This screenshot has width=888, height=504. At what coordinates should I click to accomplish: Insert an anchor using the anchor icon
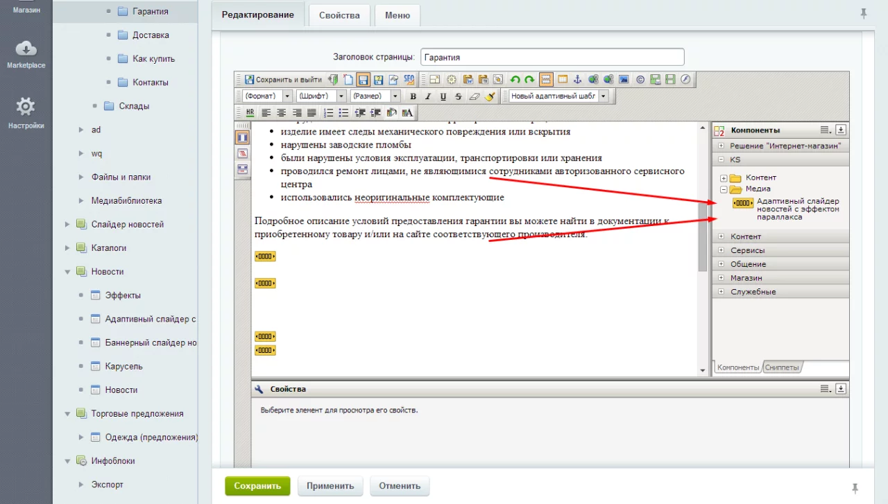click(x=577, y=80)
